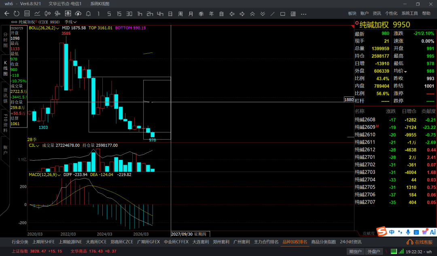Click the 多 multi-chart toolbar icon
437x256 pixels.
[x=57, y=14]
